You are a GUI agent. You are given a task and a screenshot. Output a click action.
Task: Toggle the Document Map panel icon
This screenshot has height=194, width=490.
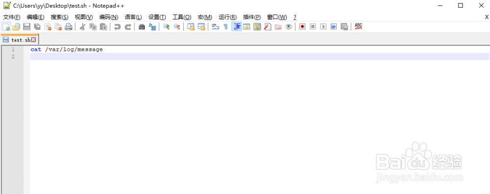257,27
